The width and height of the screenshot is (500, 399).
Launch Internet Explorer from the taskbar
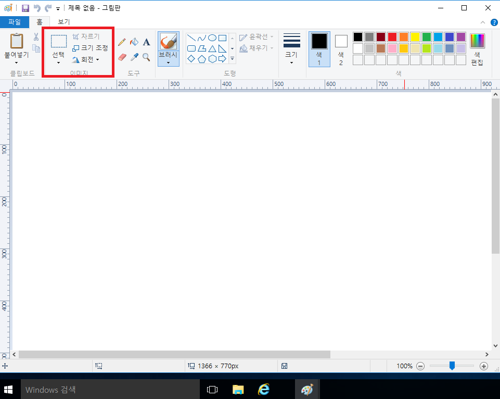click(x=264, y=390)
